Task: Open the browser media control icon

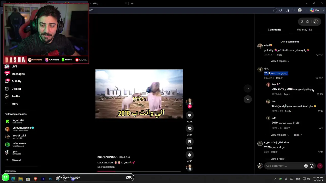Action: [288, 10]
